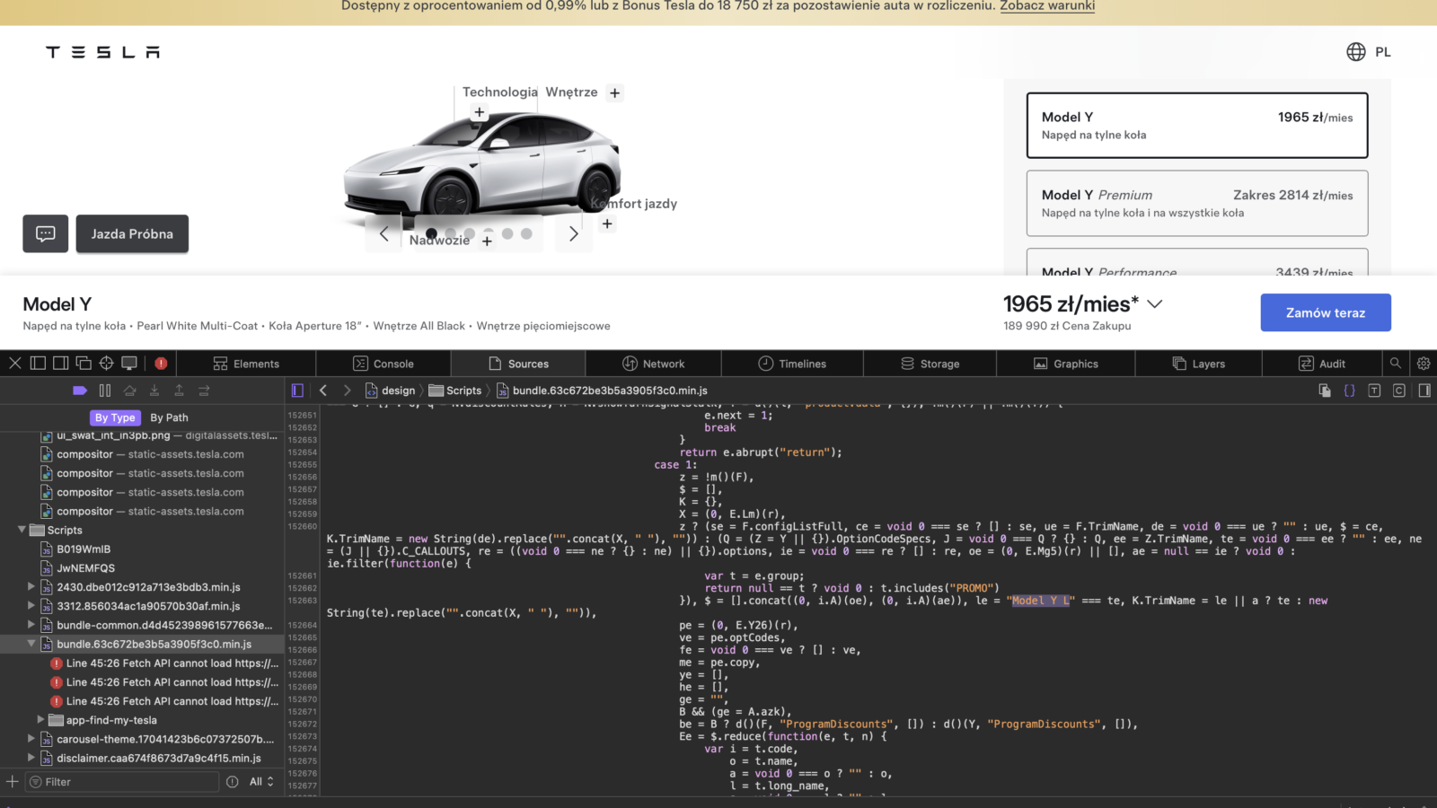Viewport: 1437px width, 808px height.
Task: Open Local Overrides copy icon
Action: click(1325, 391)
